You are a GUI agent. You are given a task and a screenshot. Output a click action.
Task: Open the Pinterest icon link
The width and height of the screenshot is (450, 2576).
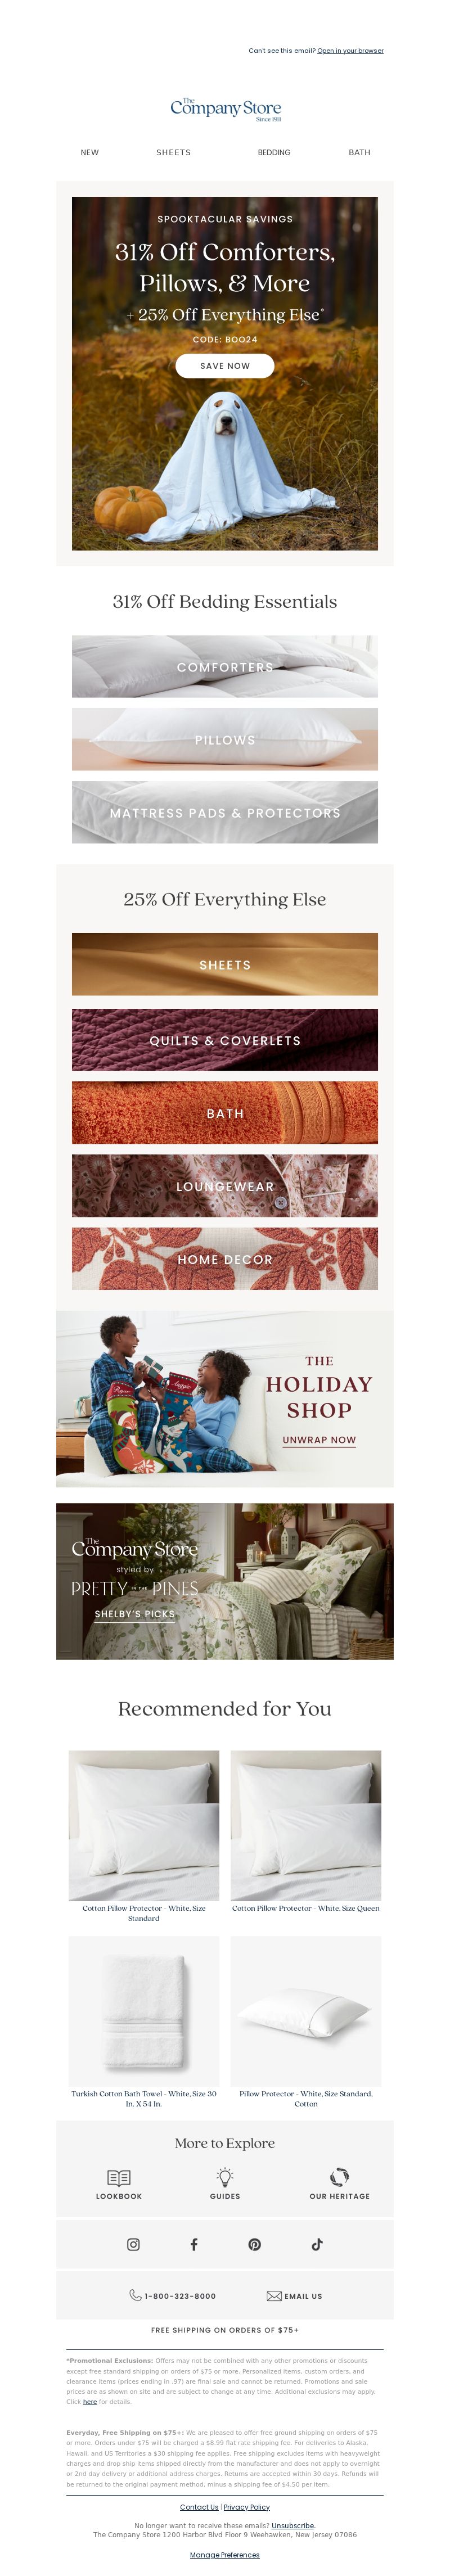coord(255,2244)
